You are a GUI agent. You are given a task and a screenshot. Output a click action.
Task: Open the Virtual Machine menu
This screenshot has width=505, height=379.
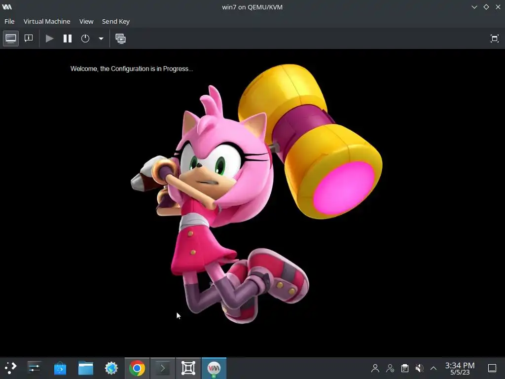click(x=47, y=21)
